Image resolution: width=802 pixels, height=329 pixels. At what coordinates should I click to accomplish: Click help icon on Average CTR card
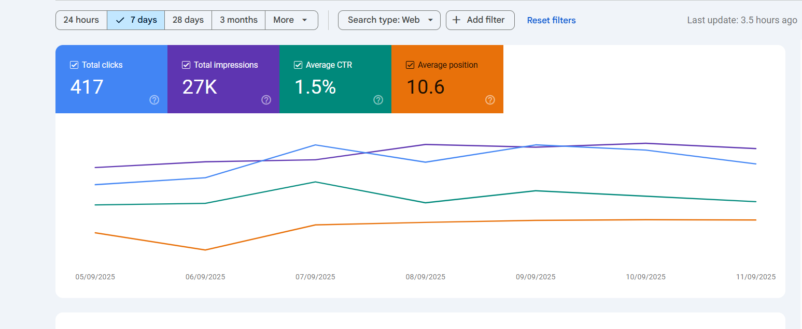[378, 100]
